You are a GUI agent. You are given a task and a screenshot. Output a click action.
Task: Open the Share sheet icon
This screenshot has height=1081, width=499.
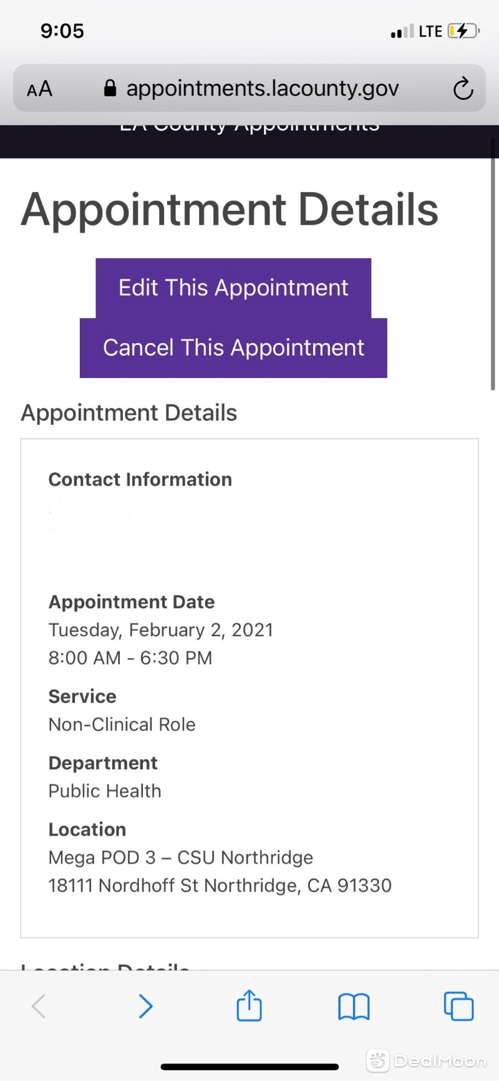(249, 1005)
